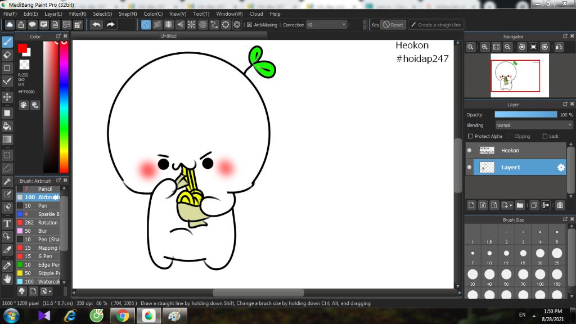Select the Gradient tool

pos(7,139)
